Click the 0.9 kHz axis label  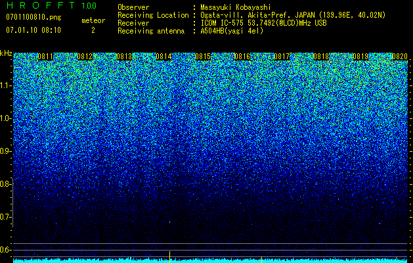pos(5,151)
